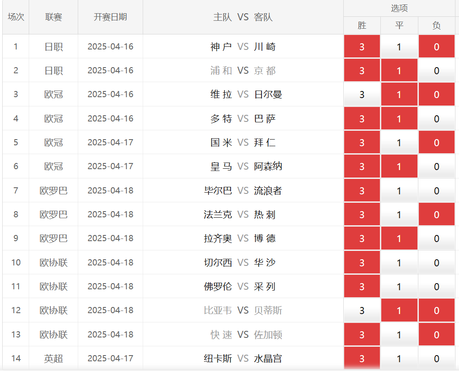Choose win 3 for 佛罗伦 VS 采列
The image size is (459, 375).
[x=362, y=286]
